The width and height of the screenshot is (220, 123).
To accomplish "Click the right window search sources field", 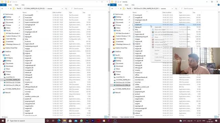I will click(x=199, y=9).
